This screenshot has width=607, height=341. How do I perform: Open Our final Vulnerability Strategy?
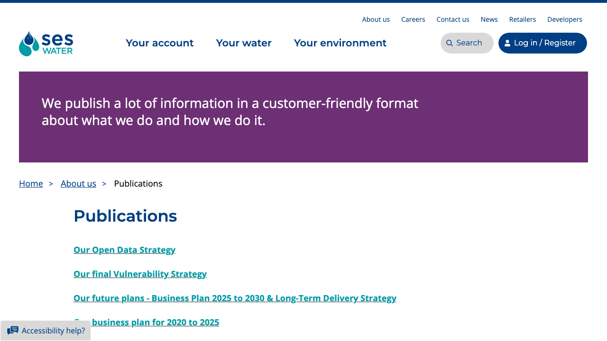pos(140,274)
